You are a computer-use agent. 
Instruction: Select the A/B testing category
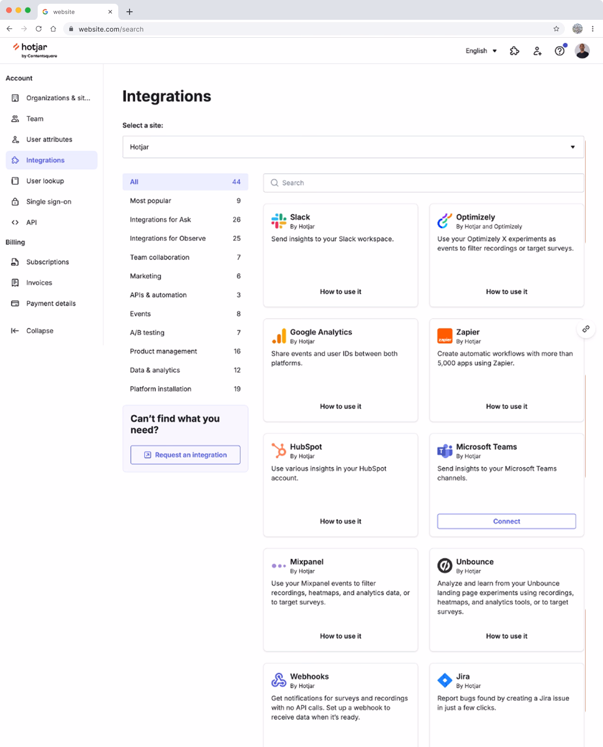click(185, 333)
